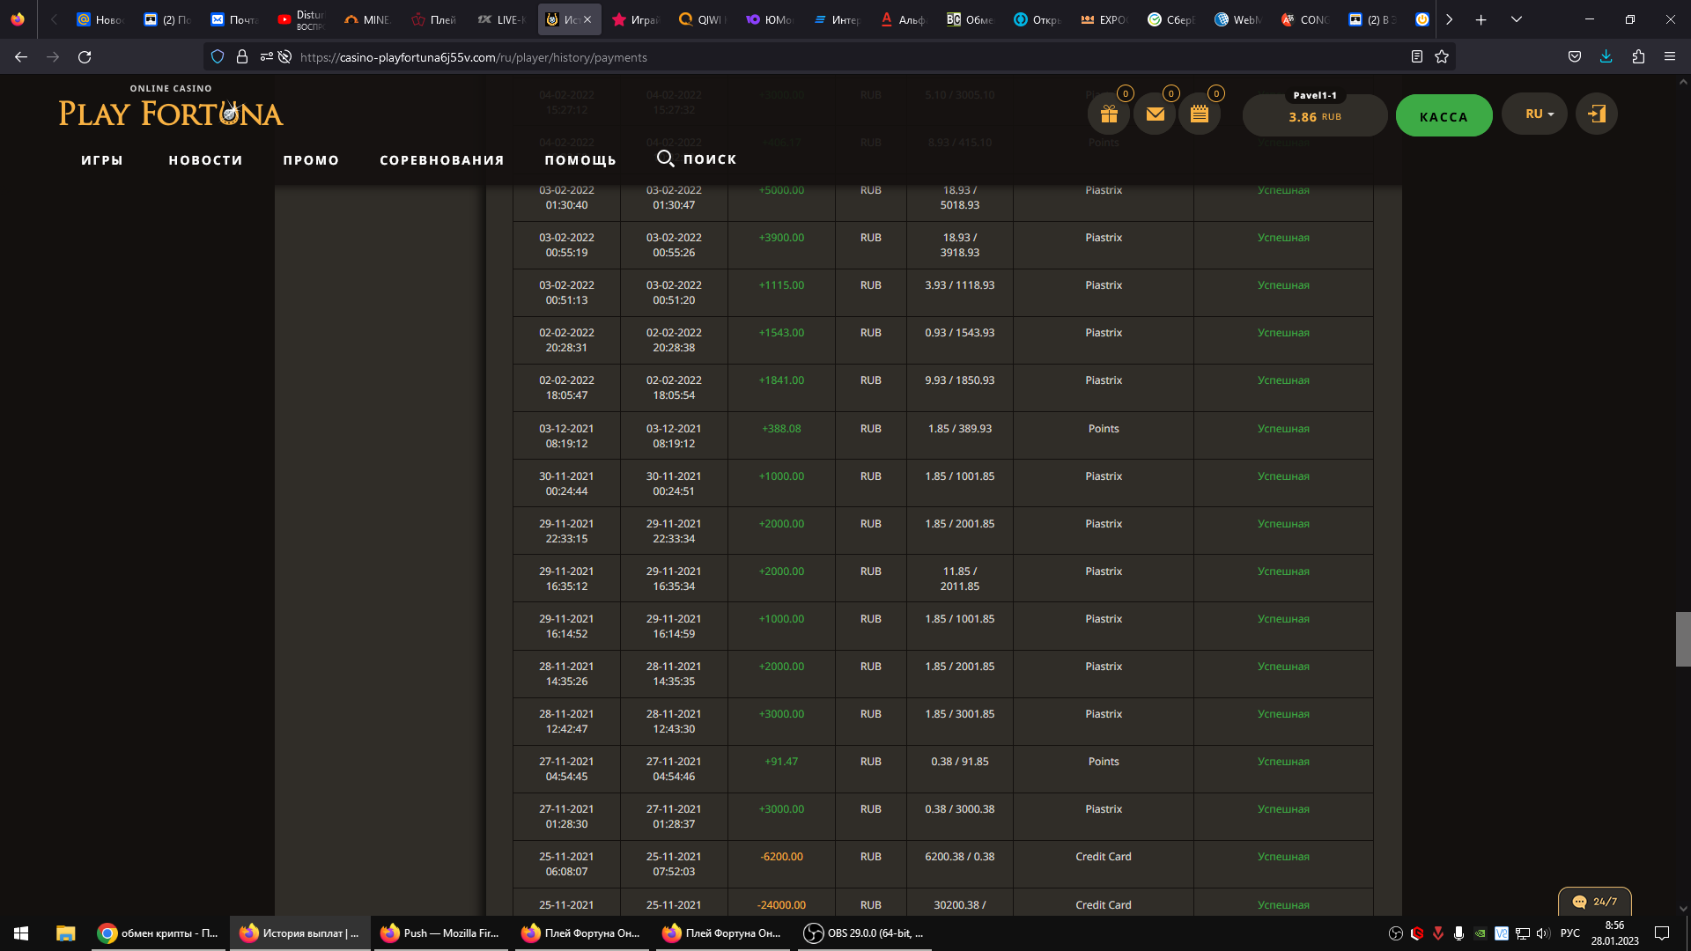Open the ИГРЫ menu item

(102, 160)
